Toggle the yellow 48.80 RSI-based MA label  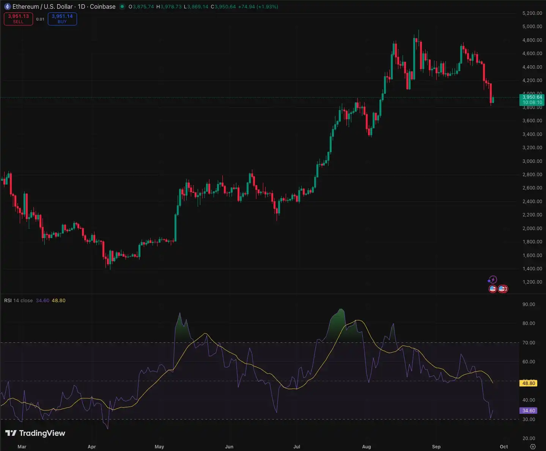point(528,383)
